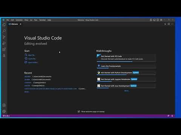Click progress bar under Learn the Fundamentals

[x=126, y=68]
